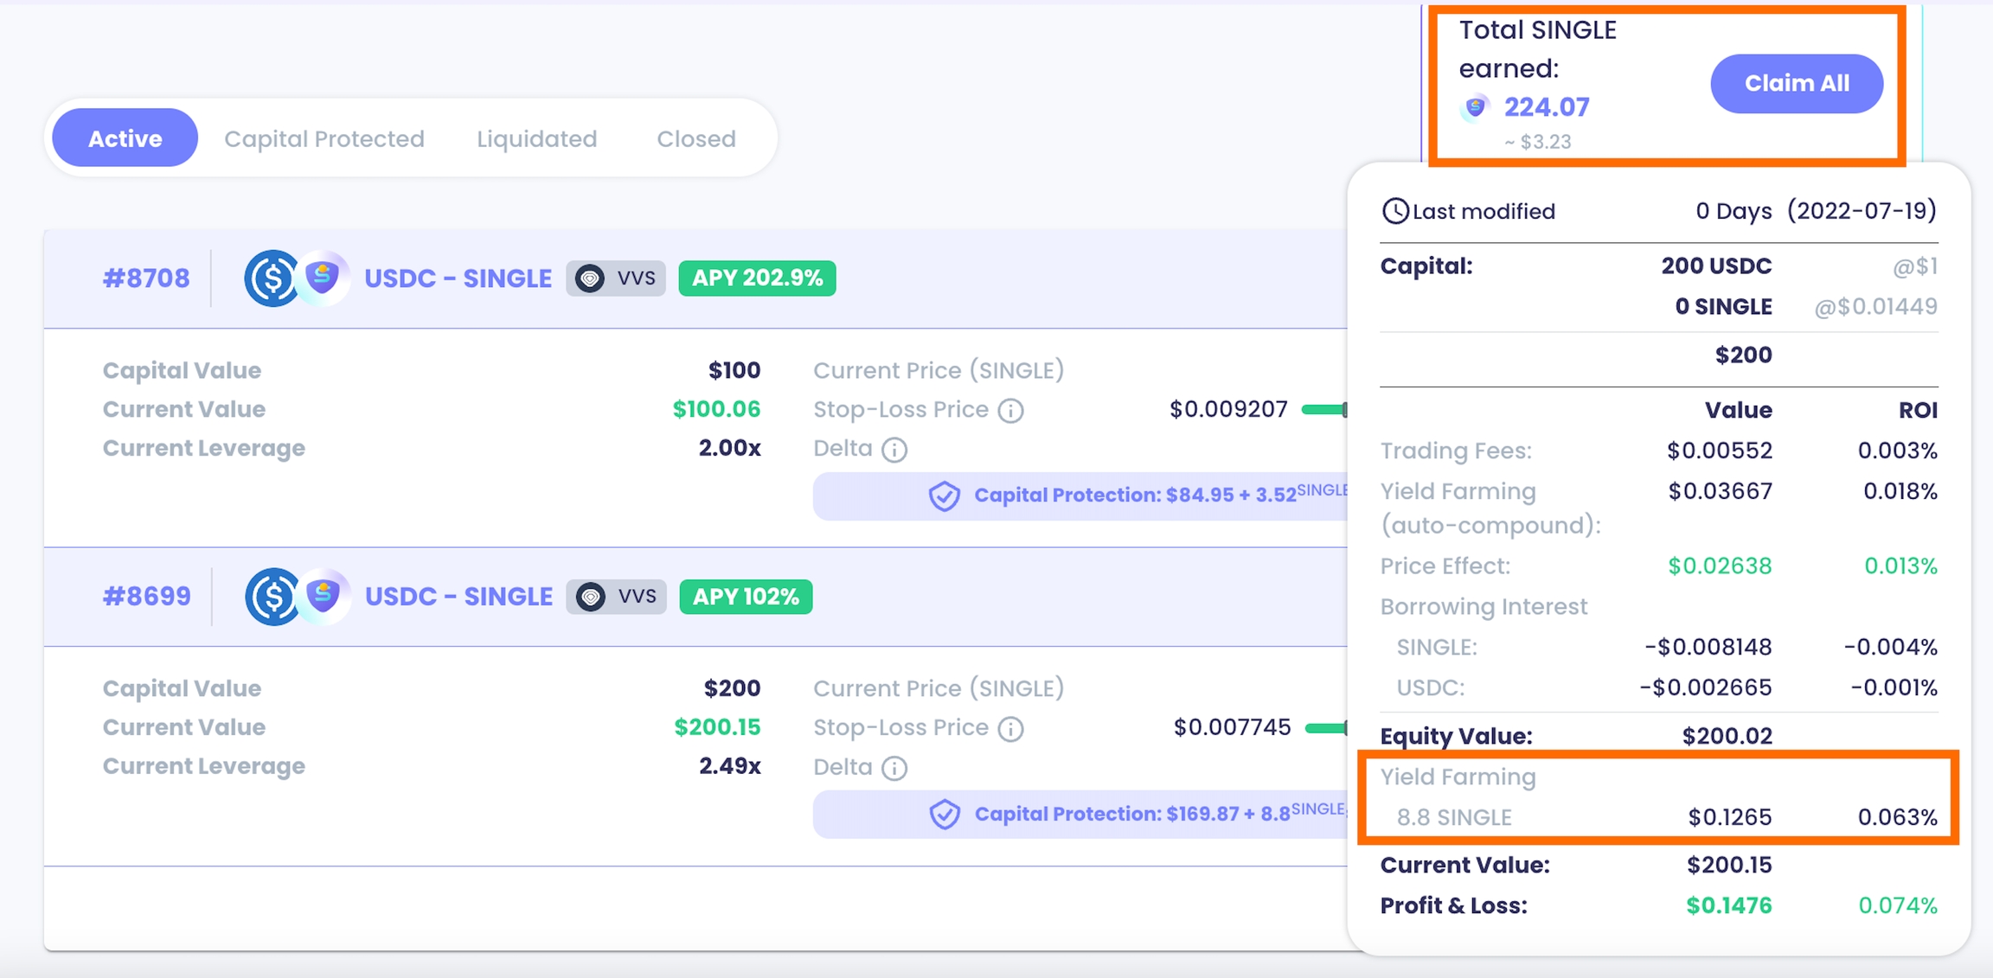Viewport: 1993px width, 978px height.
Task: Click the SINGLE token icon for position #8708
Action: click(324, 278)
